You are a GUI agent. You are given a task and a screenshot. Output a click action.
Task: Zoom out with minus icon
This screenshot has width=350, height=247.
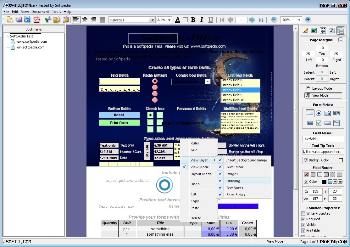pyautogui.click(x=274, y=20)
